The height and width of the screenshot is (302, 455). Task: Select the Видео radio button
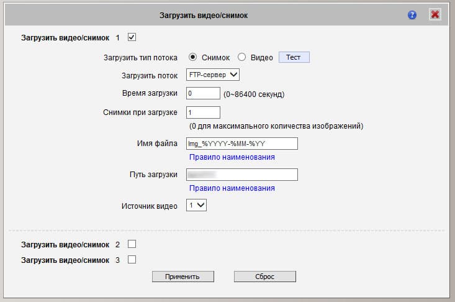pyautogui.click(x=242, y=57)
